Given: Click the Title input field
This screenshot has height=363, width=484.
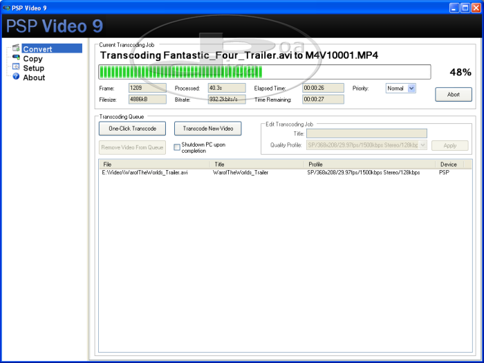Looking at the screenshot, I should tap(366, 133).
